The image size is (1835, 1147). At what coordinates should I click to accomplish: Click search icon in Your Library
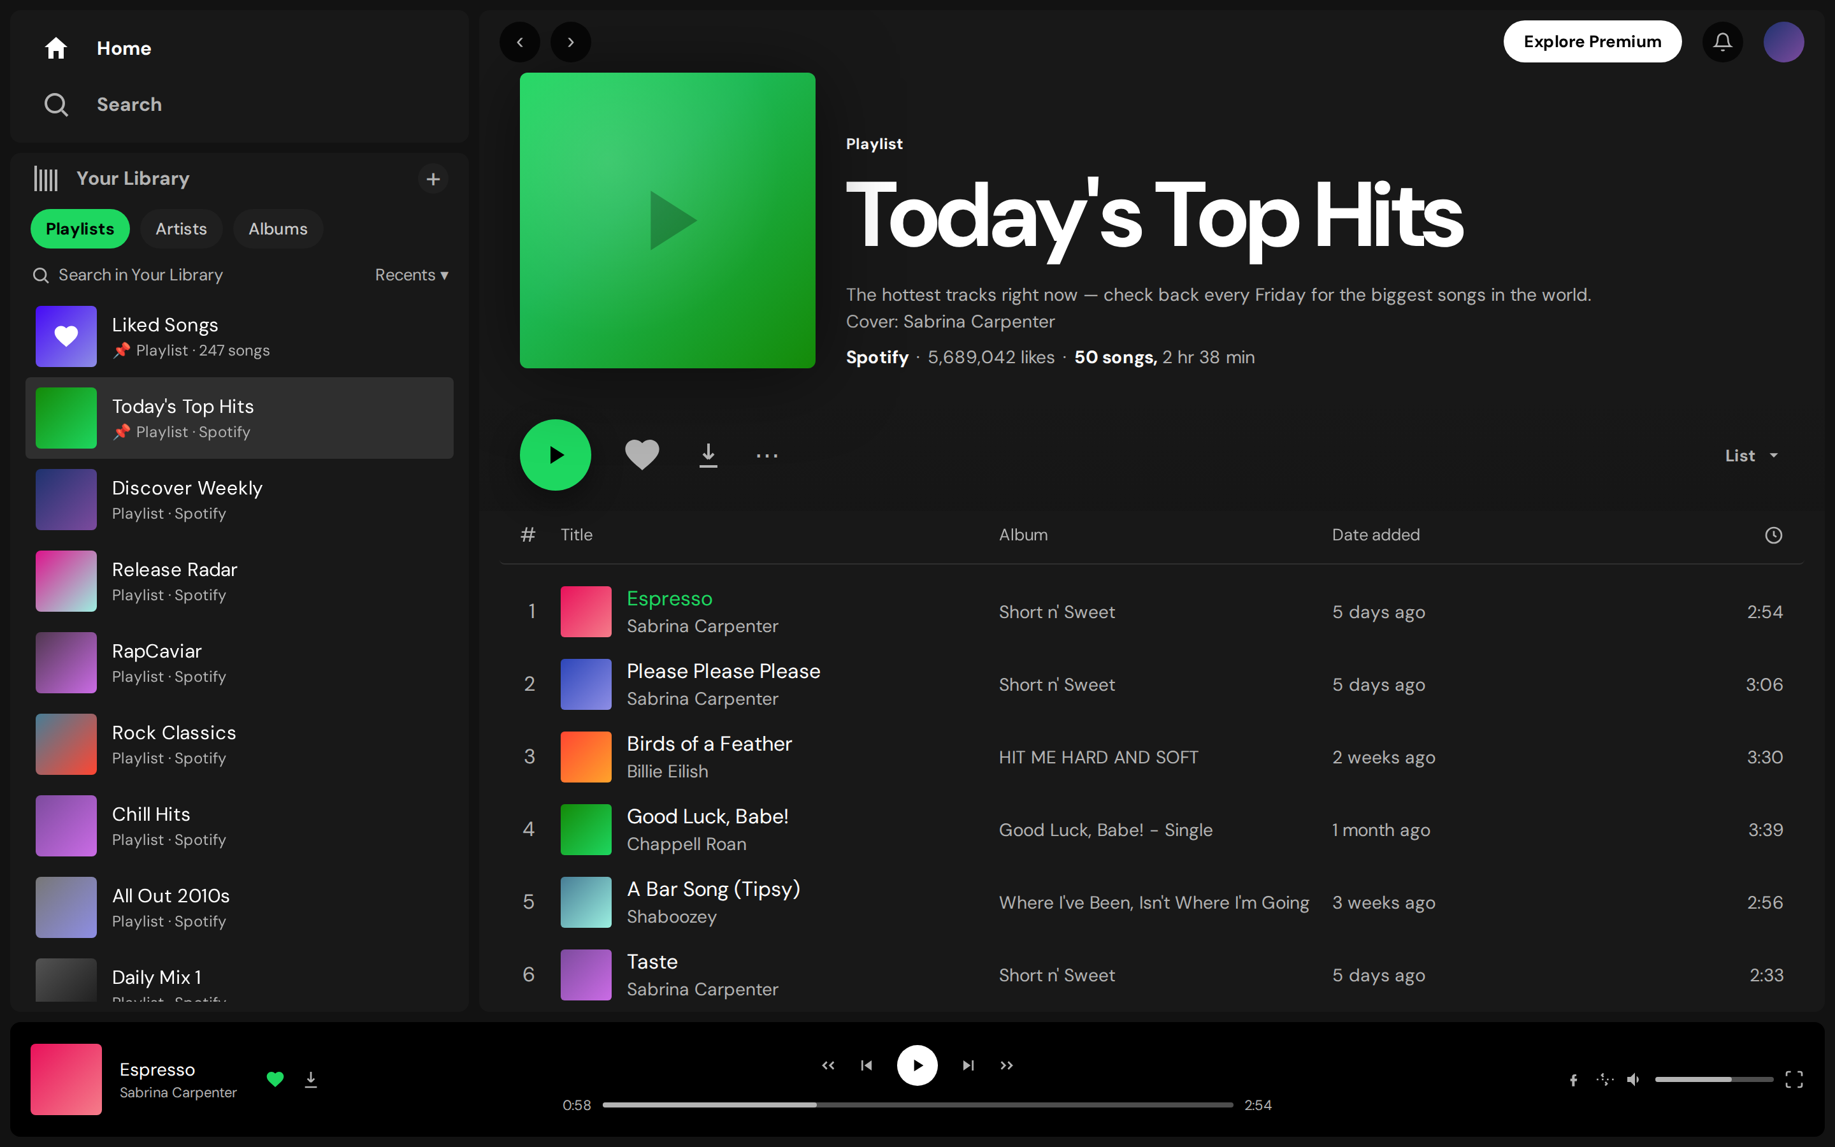(41, 275)
